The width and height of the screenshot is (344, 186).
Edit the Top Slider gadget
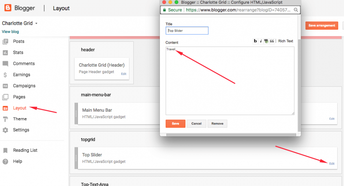pos(332,163)
